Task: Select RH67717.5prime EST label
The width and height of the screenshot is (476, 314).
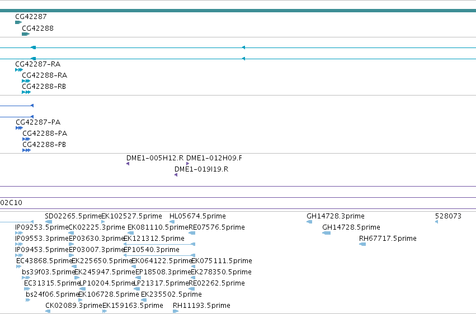Action: (x=388, y=239)
